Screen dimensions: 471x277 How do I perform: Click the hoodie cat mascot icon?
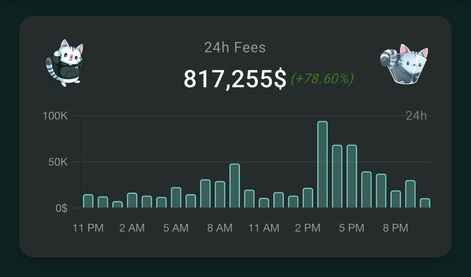65,63
